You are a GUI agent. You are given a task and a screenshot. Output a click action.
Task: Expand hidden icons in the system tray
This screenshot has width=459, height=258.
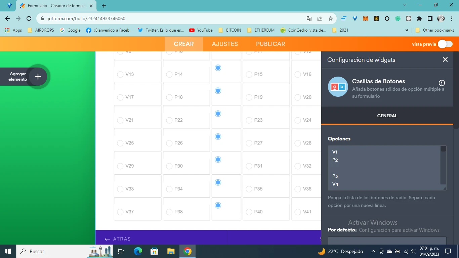tap(373, 251)
